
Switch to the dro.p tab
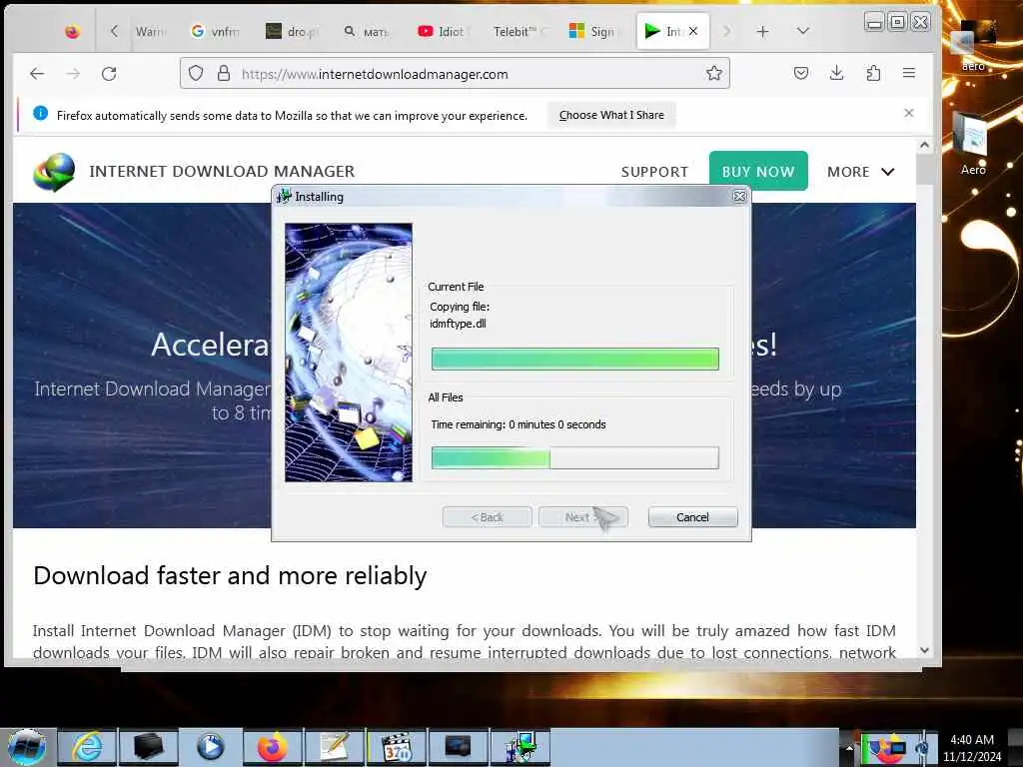pos(292,31)
